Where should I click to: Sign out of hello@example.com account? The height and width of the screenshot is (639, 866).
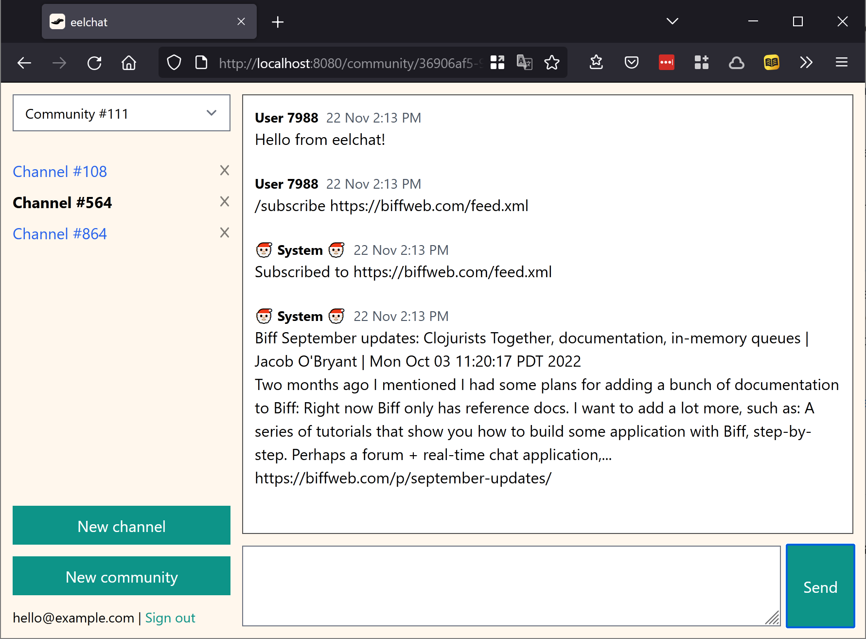[170, 618]
